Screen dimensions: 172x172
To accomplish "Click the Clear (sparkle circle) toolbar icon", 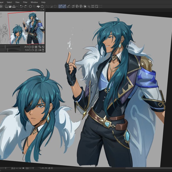I will click(x=30, y=6).
